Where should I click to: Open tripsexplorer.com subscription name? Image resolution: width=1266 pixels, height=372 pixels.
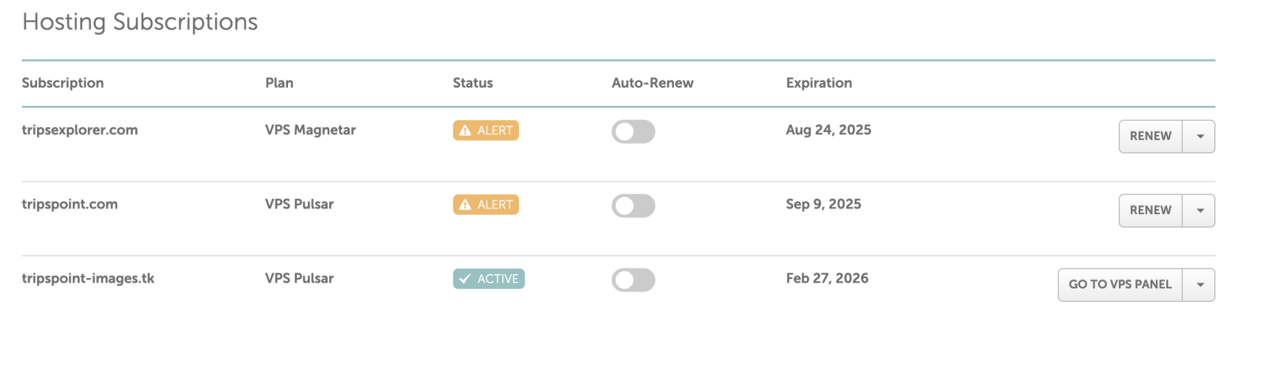click(79, 130)
